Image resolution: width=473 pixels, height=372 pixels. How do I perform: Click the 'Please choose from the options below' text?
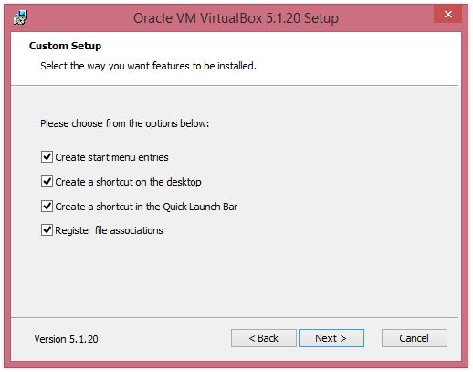pyautogui.click(x=125, y=123)
